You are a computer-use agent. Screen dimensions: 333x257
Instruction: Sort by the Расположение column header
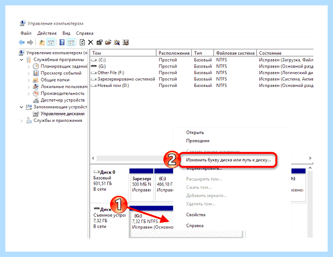tap(174, 53)
